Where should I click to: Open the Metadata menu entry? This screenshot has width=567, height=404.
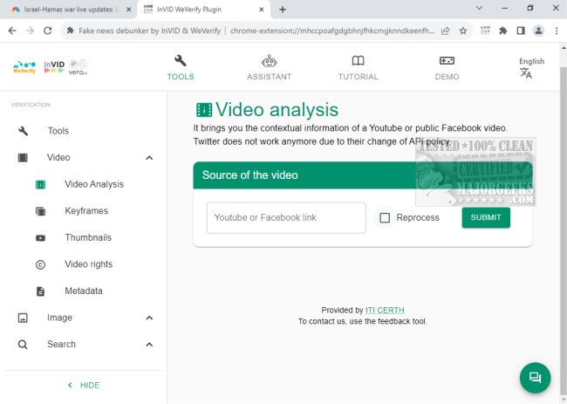(84, 291)
